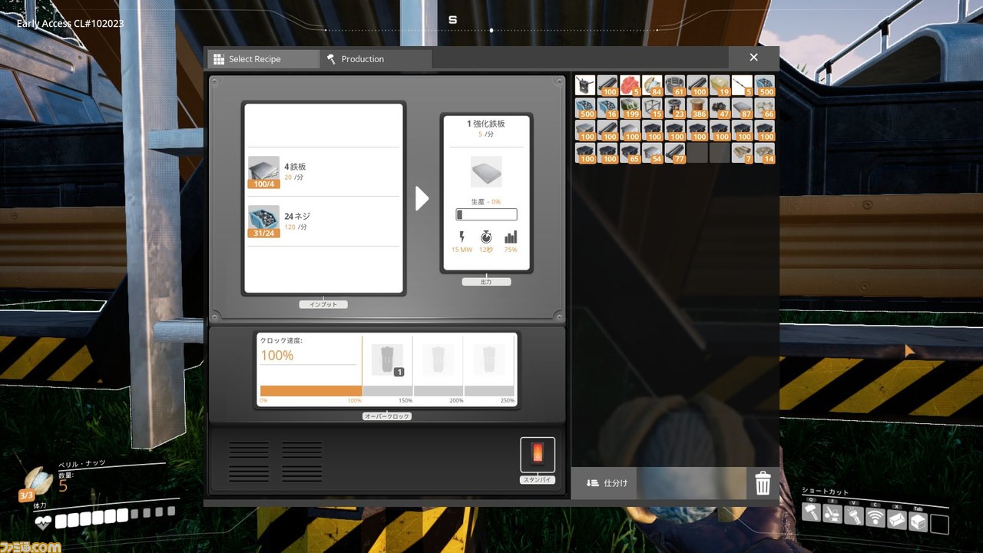Select the wire coil stack of 61
Screen dimensions: 983x553
(675, 85)
